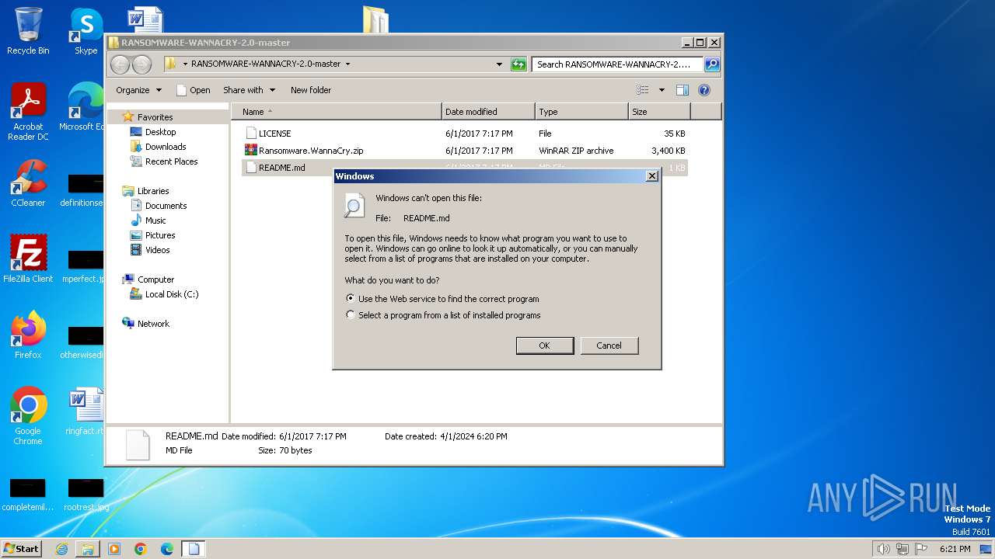This screenshot has height=559, width=995.
Task: Select Firefox desktop icon
Action: pyautogui.click(x=28, y=335)
